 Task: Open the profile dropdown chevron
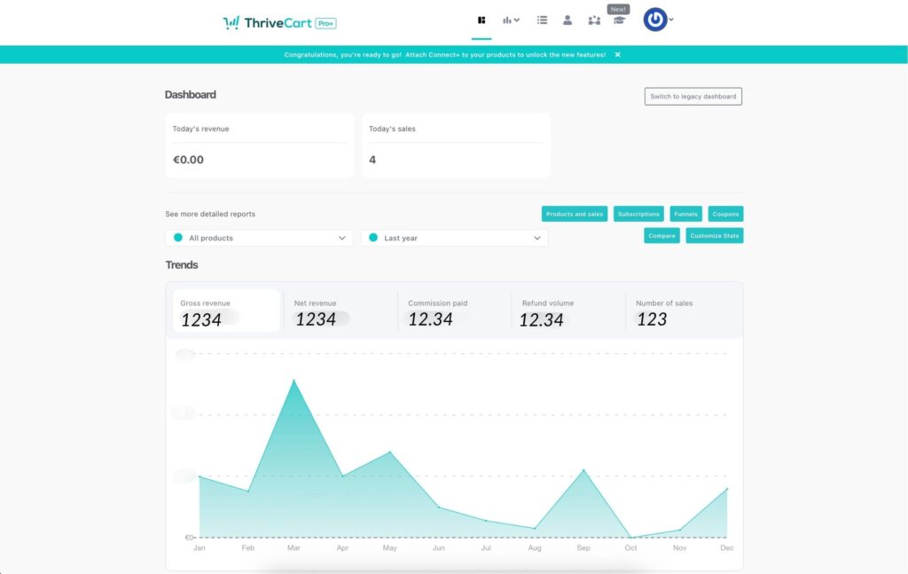tap(670, 19)
